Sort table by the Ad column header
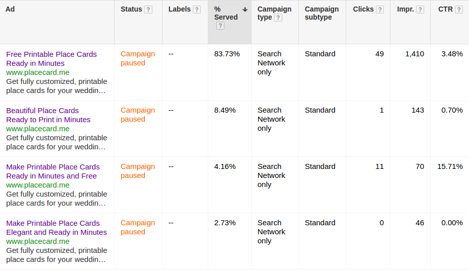This screenshot has width=469, height=270. pyautogui.click(x=10, y=9)
